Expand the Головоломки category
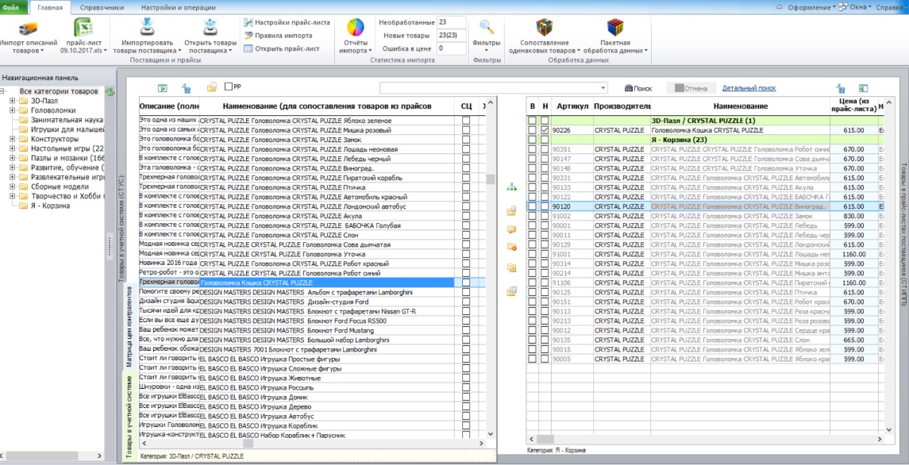Image resolution: width=909 pixels, height=465 pixels. 13,110
